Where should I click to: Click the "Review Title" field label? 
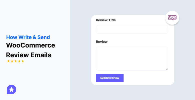pos(106,20)
